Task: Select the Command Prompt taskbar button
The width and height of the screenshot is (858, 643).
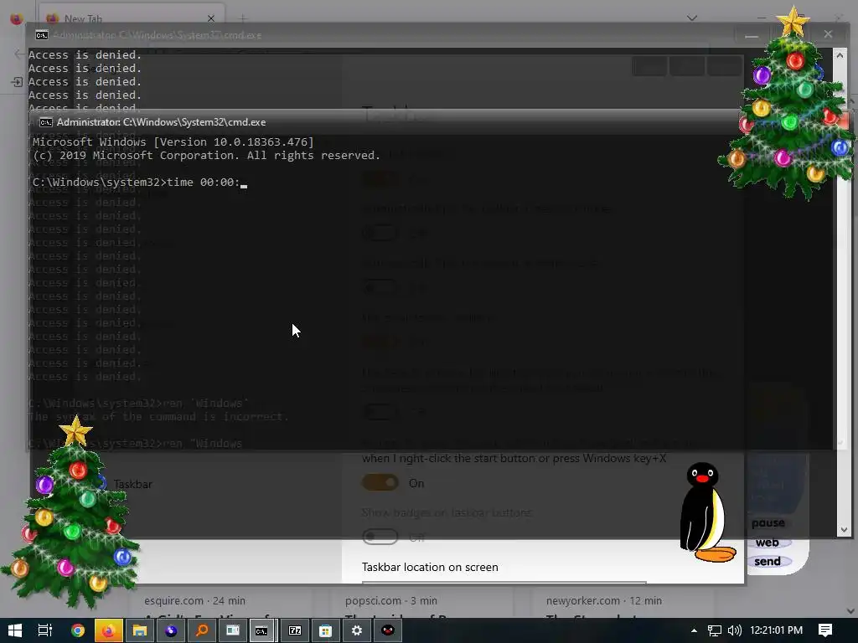Action: pyautogui.click(x=263, y=630)
